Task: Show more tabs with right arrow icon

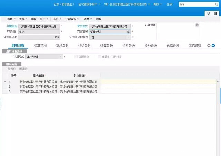Action: 213,45
